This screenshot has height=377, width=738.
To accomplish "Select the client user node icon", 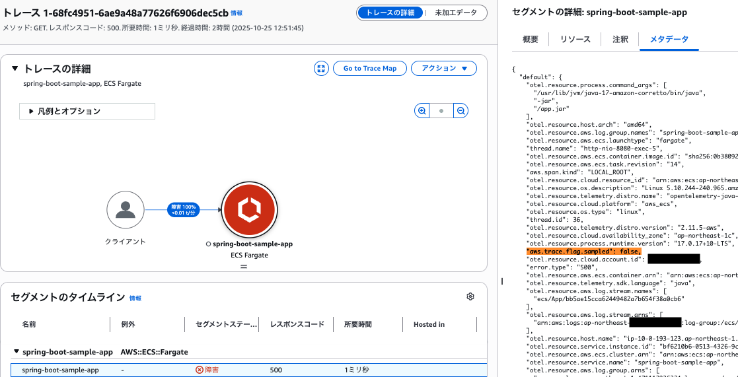I will click(x=126, y=210).
